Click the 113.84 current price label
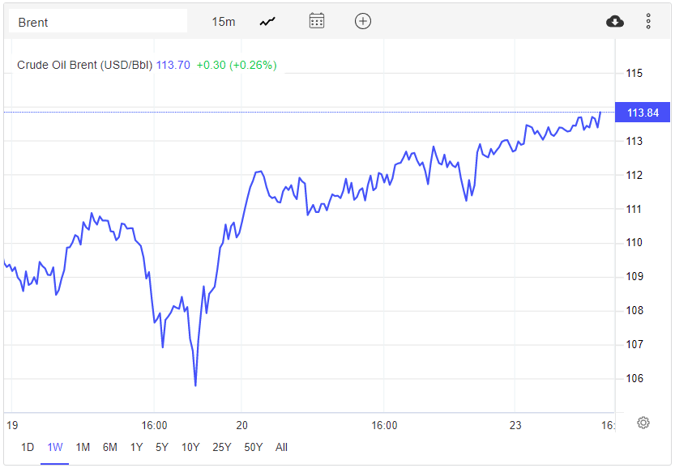Image resolution: width=675 pixels, height=468 pixels. pos(643,113)
